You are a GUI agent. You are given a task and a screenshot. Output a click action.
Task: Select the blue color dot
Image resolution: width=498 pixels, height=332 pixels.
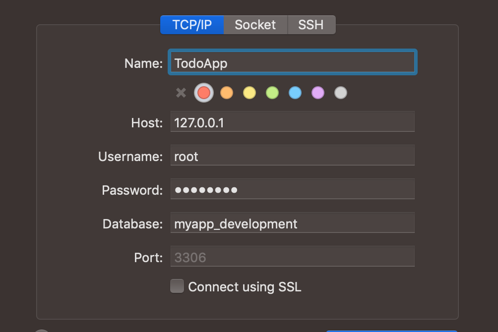click(295, 93)
